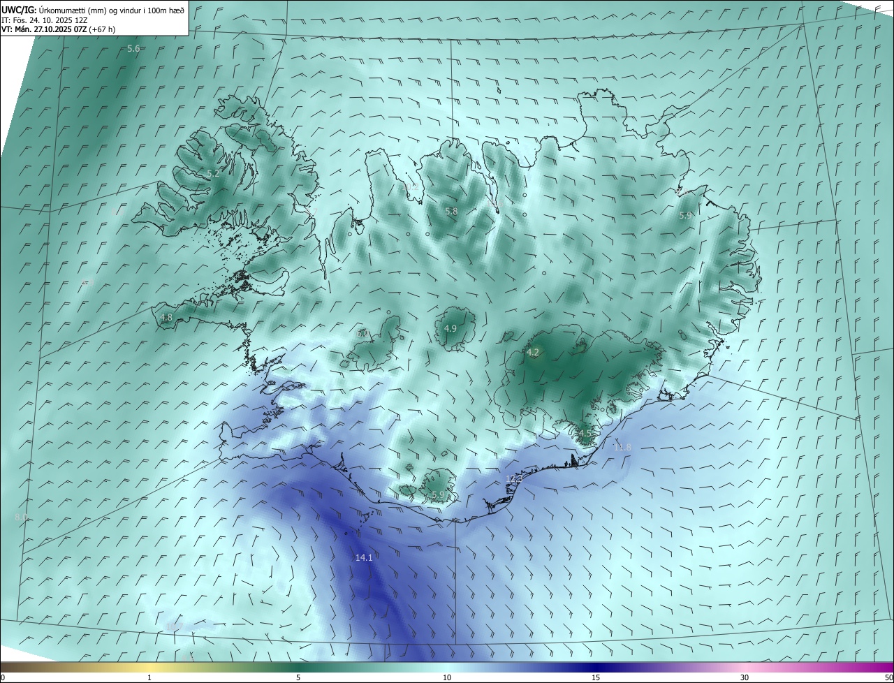This screenshot has height=683, width=894.
Task: Click the colorbar tick label '10'
Action: [447, 678]
